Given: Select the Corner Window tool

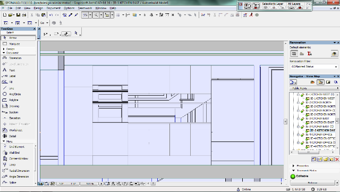Looking at the screenshot, I should (18, 158).
